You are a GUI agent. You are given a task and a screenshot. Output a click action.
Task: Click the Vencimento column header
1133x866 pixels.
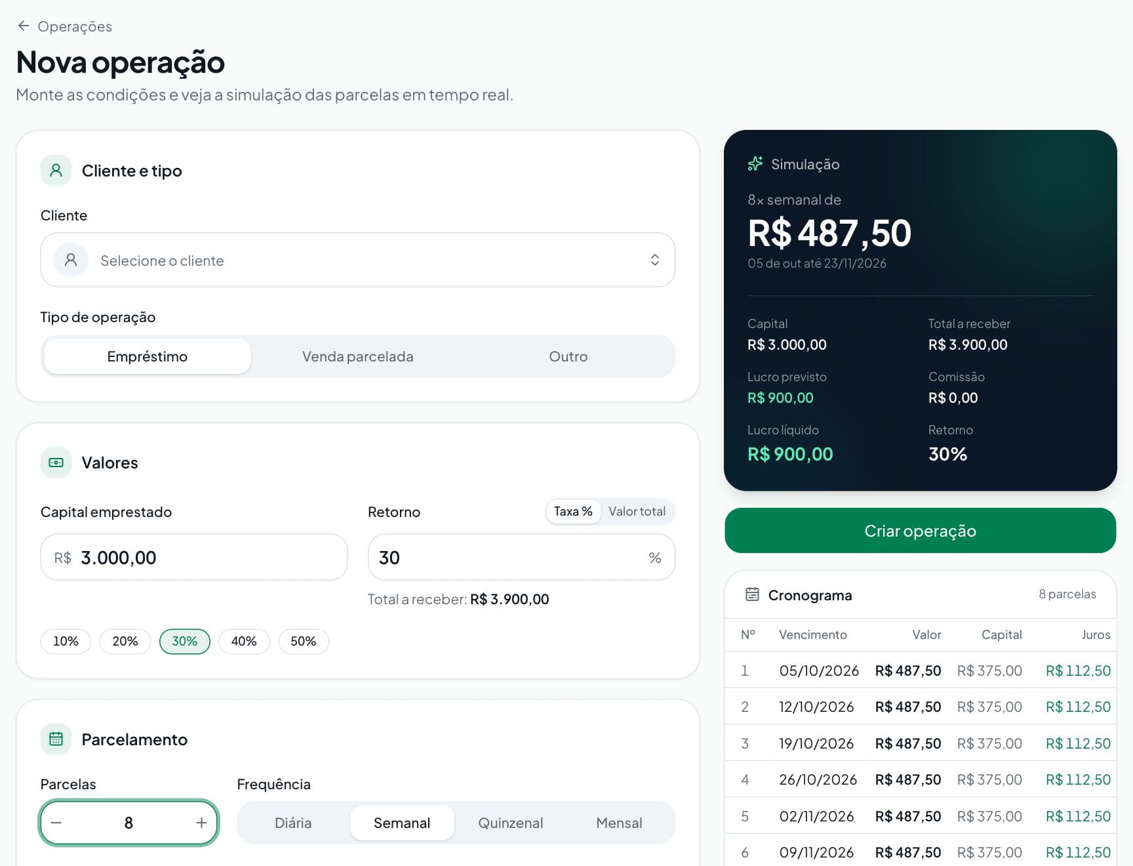pyautogui.click(x=812, y=634)
